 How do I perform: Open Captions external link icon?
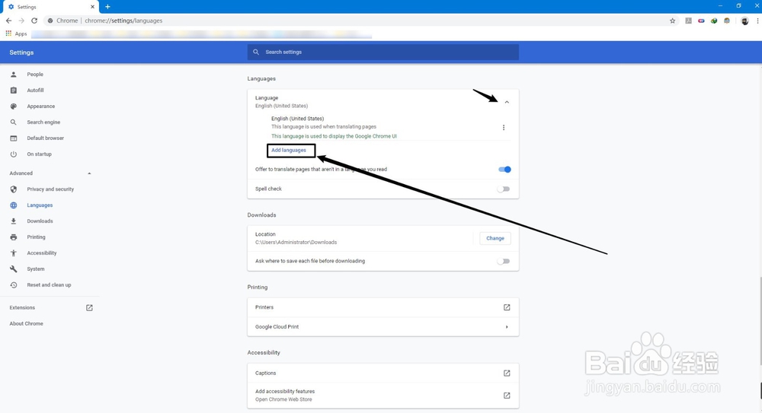pos(507,373)
